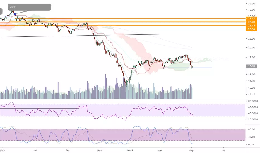The image size is (260, 153).
Task: Click the Nov time axis label
Action: pyautogui.click(x=100, y=150)
